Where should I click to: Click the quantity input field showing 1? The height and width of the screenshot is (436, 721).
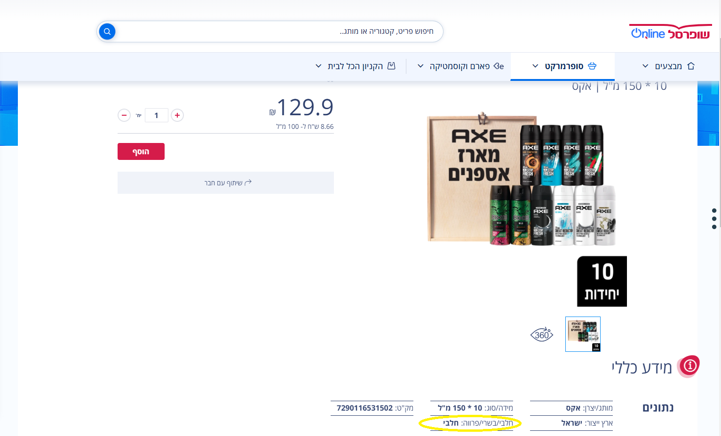[157, 115]
